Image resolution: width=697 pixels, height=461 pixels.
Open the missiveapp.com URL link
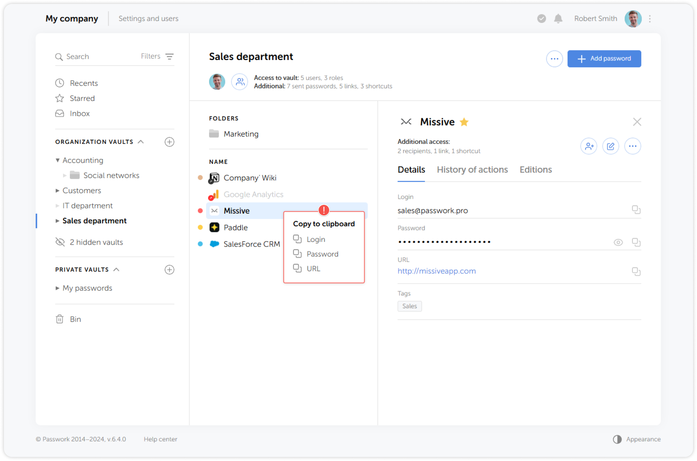[436, 271]
